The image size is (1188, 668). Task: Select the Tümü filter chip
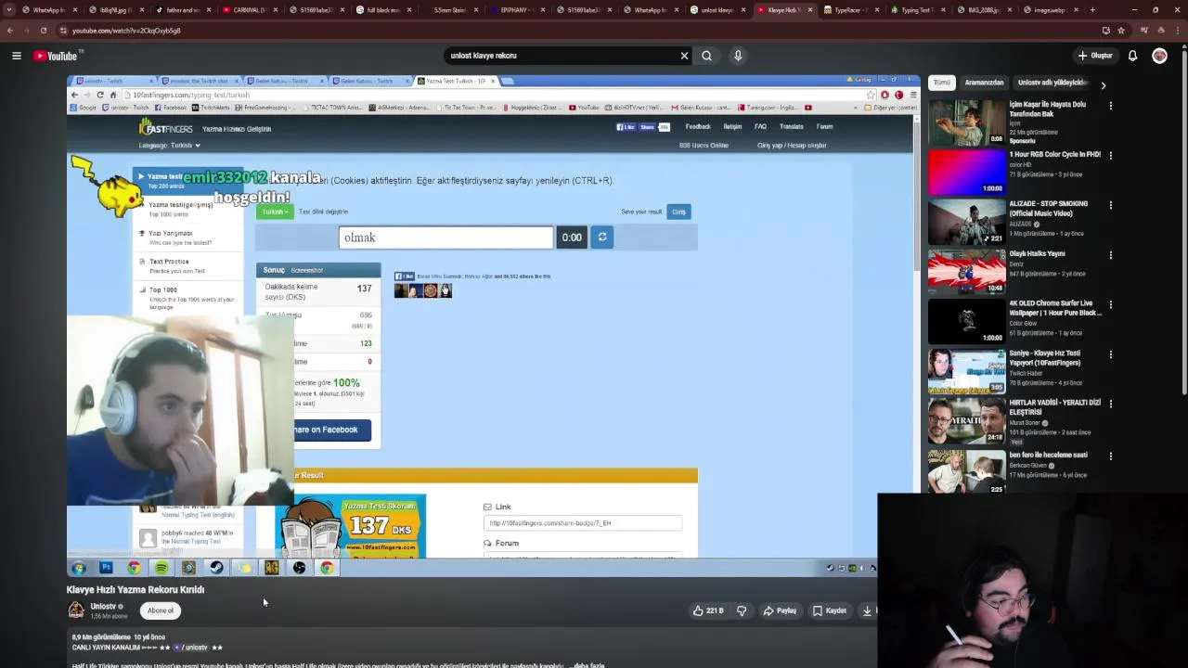tap(942, 83)
